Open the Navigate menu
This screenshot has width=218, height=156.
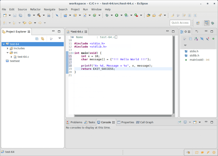50,9
